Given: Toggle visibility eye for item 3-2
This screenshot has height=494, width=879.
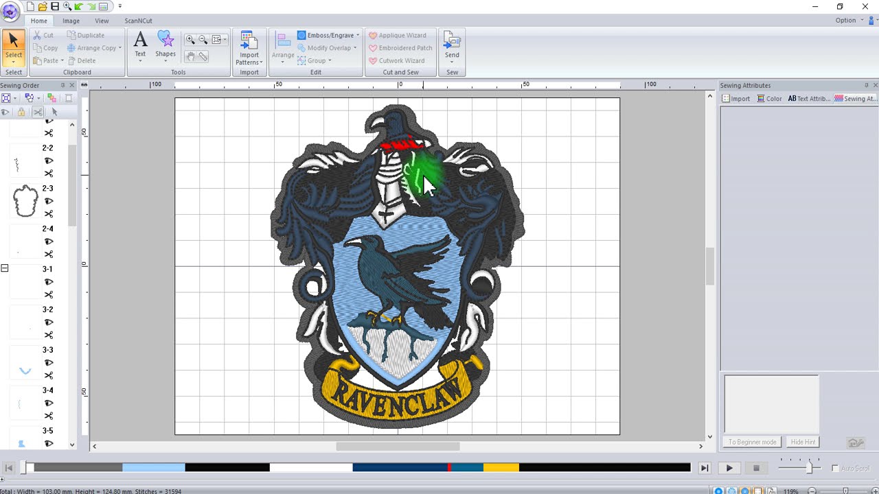Looking at the screenshot, I should pos(49,322).
